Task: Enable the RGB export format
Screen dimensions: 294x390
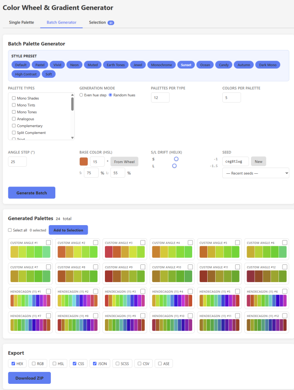Action: tap(34, 363)
